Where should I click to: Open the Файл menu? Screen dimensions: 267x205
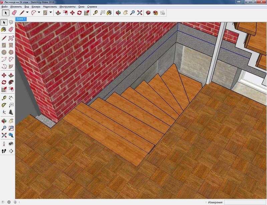pyautogui.click(x=4, y=7)
